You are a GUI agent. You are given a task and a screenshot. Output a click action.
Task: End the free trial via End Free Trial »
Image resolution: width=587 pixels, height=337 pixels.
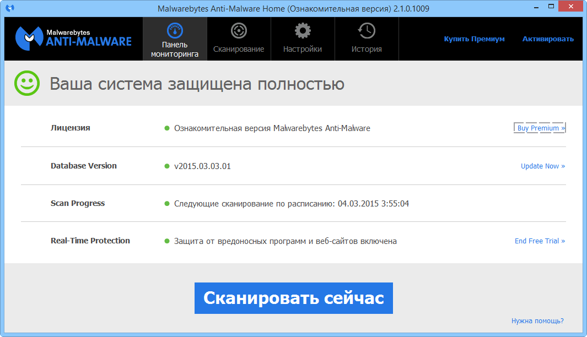(x=540, y=241)
